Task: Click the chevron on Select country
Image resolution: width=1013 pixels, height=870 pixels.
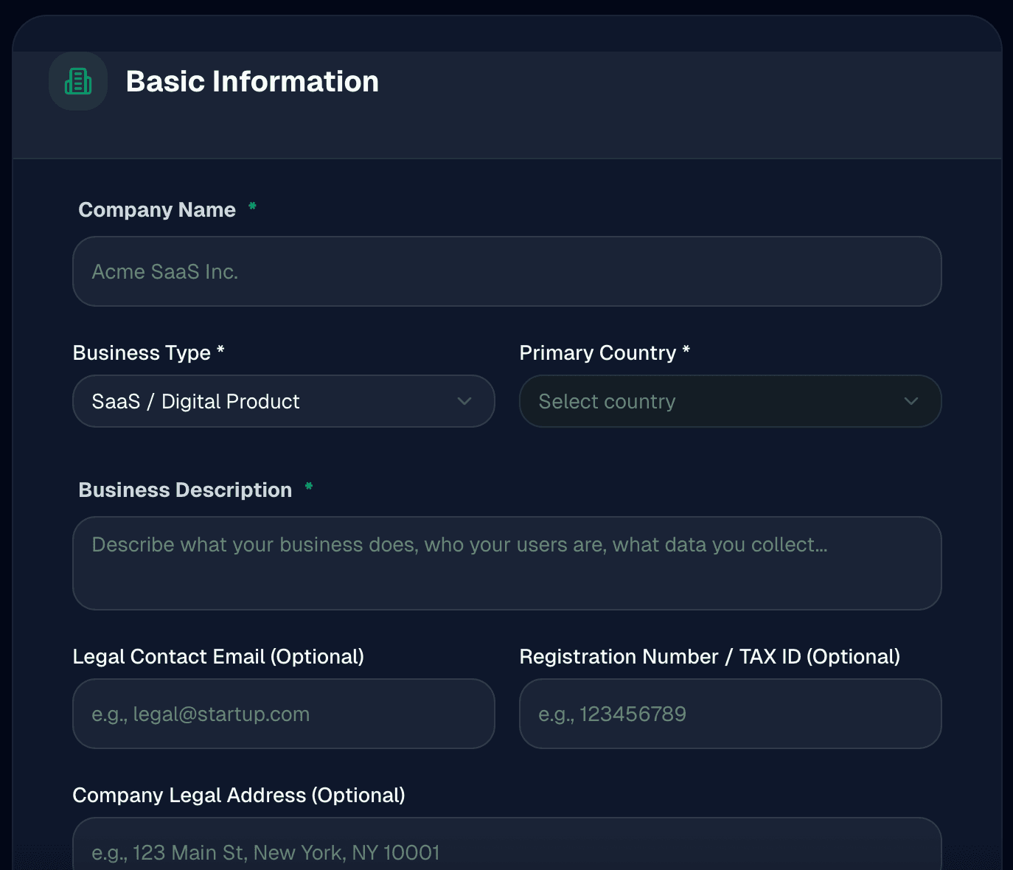Action: pyautogui.click(x=911, y=401)
